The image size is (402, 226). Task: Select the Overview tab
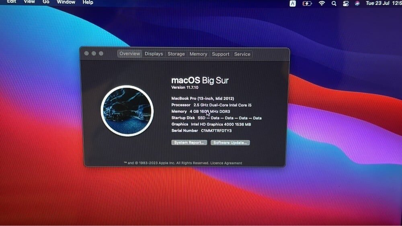130,53
